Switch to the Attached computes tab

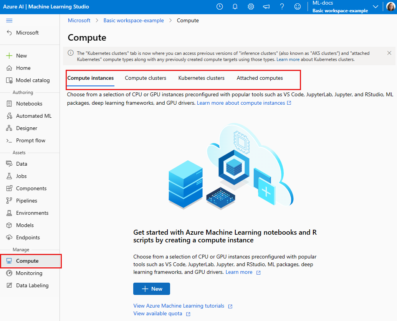pyautogui.click(x=260, y=78)
